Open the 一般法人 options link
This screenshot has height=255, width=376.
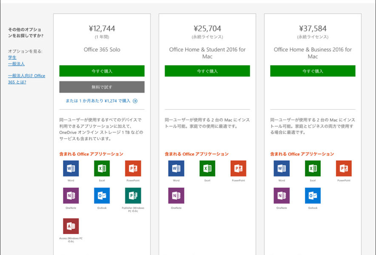click(x=16, y=64)
